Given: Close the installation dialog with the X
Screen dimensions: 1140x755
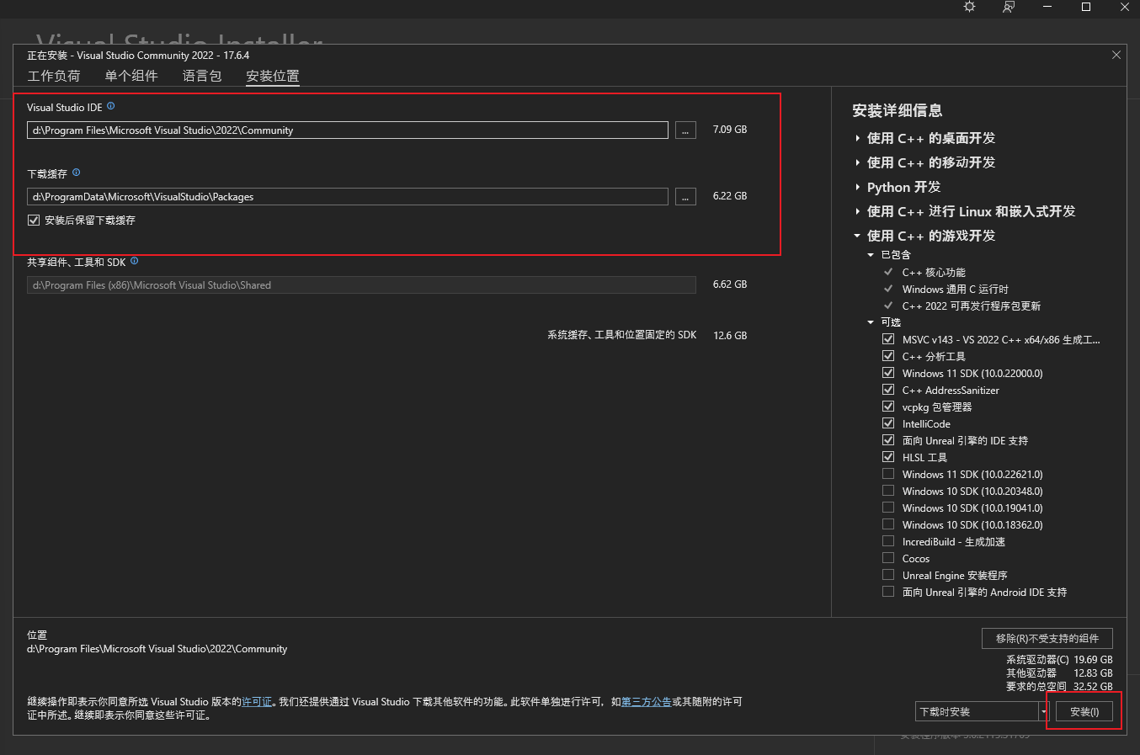Looking at the screenshot, I should pyautogui.click(x=1116, y=55).
